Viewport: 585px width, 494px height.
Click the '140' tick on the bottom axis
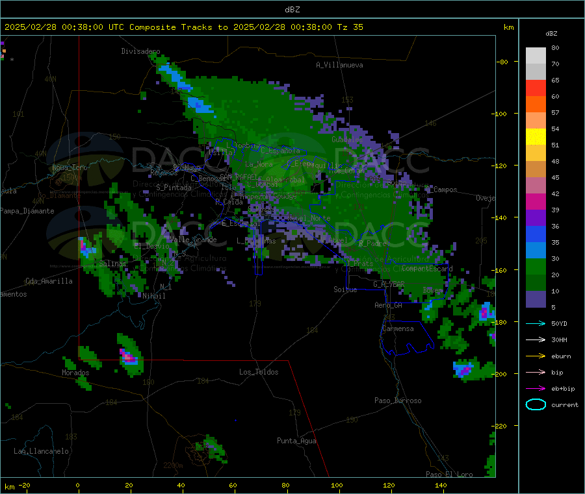point(441,486)
